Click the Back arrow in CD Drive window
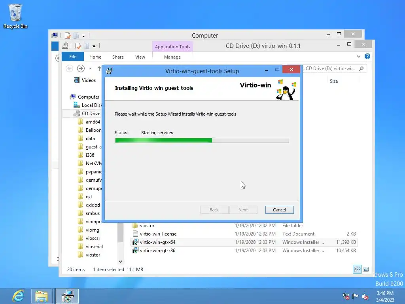405x304 pixels. (x=69, y=68)
